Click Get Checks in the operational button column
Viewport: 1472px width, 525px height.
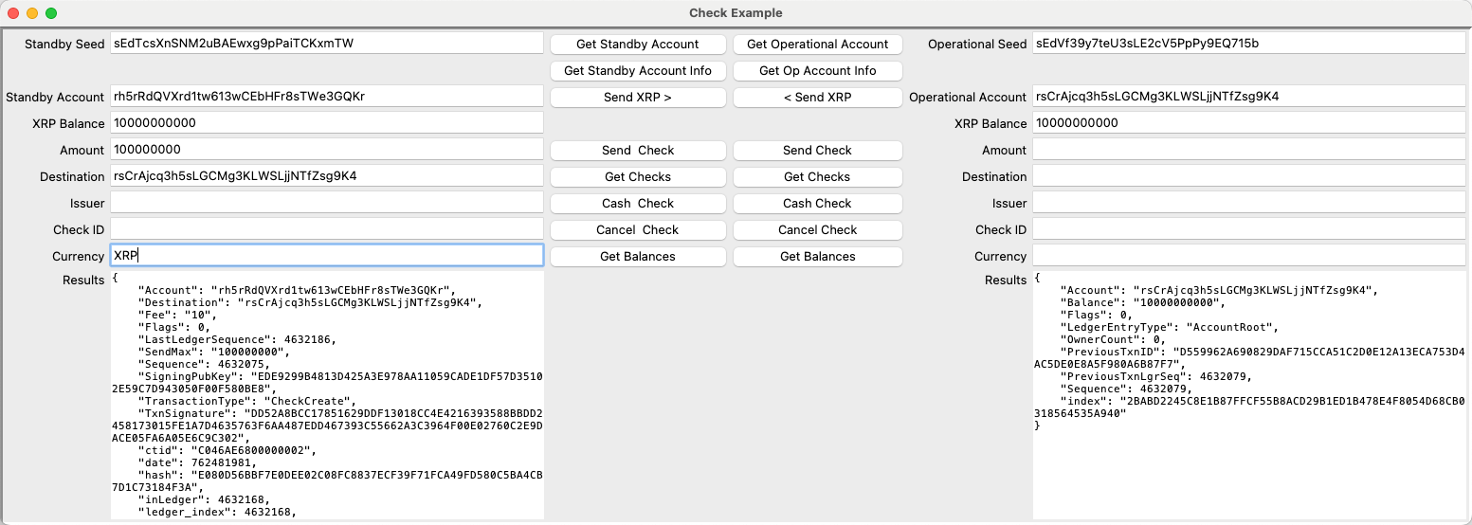tap(817, 176)
